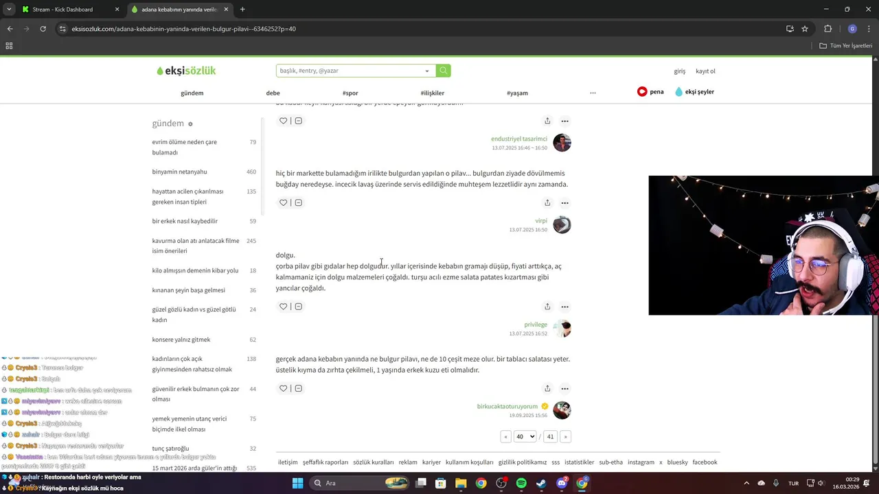Open Windows Start menu

[x=297, y=483]
